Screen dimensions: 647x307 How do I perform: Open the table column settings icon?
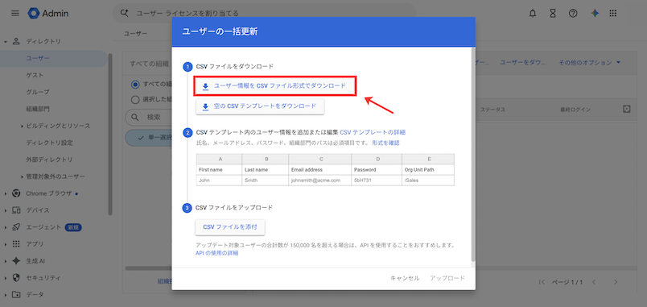click(627, 109)
